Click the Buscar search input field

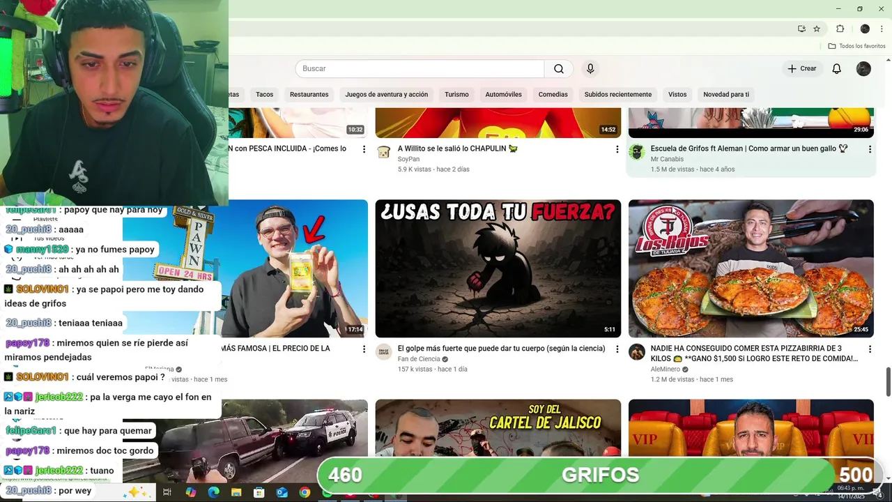[x=420, y=68]
